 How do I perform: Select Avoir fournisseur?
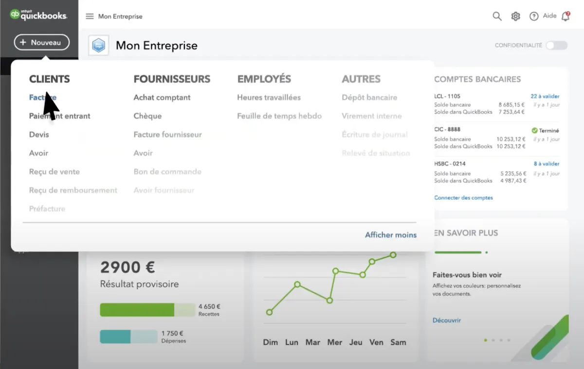click(164, 190)
